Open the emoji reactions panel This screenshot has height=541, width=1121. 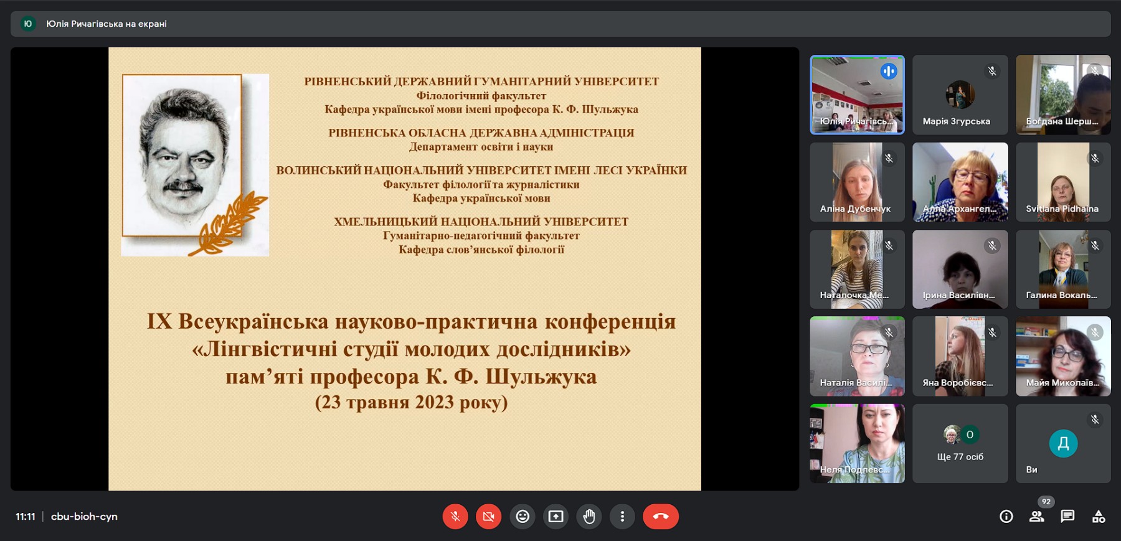coord(523,517)
